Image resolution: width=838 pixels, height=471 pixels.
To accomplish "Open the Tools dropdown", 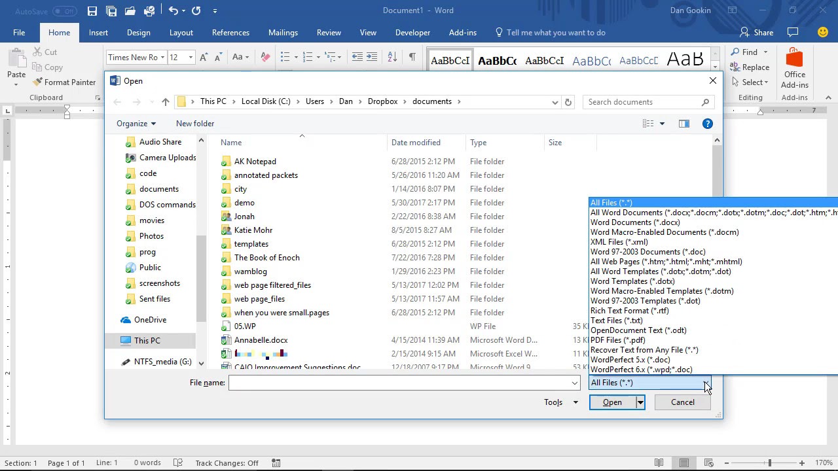I will (x=561, y=402).
